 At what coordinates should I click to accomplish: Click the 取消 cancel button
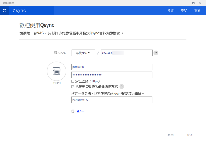click(x=189, y=135)
